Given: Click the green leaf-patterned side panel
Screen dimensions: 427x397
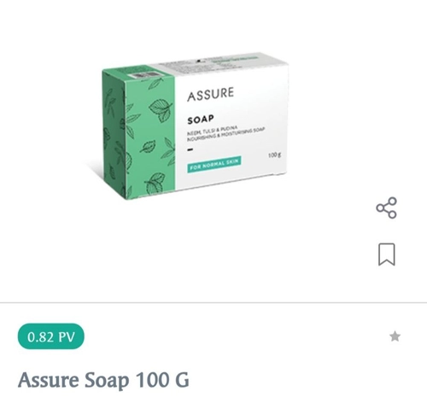Looking at the screenshot, I should [x=138, y=134].
